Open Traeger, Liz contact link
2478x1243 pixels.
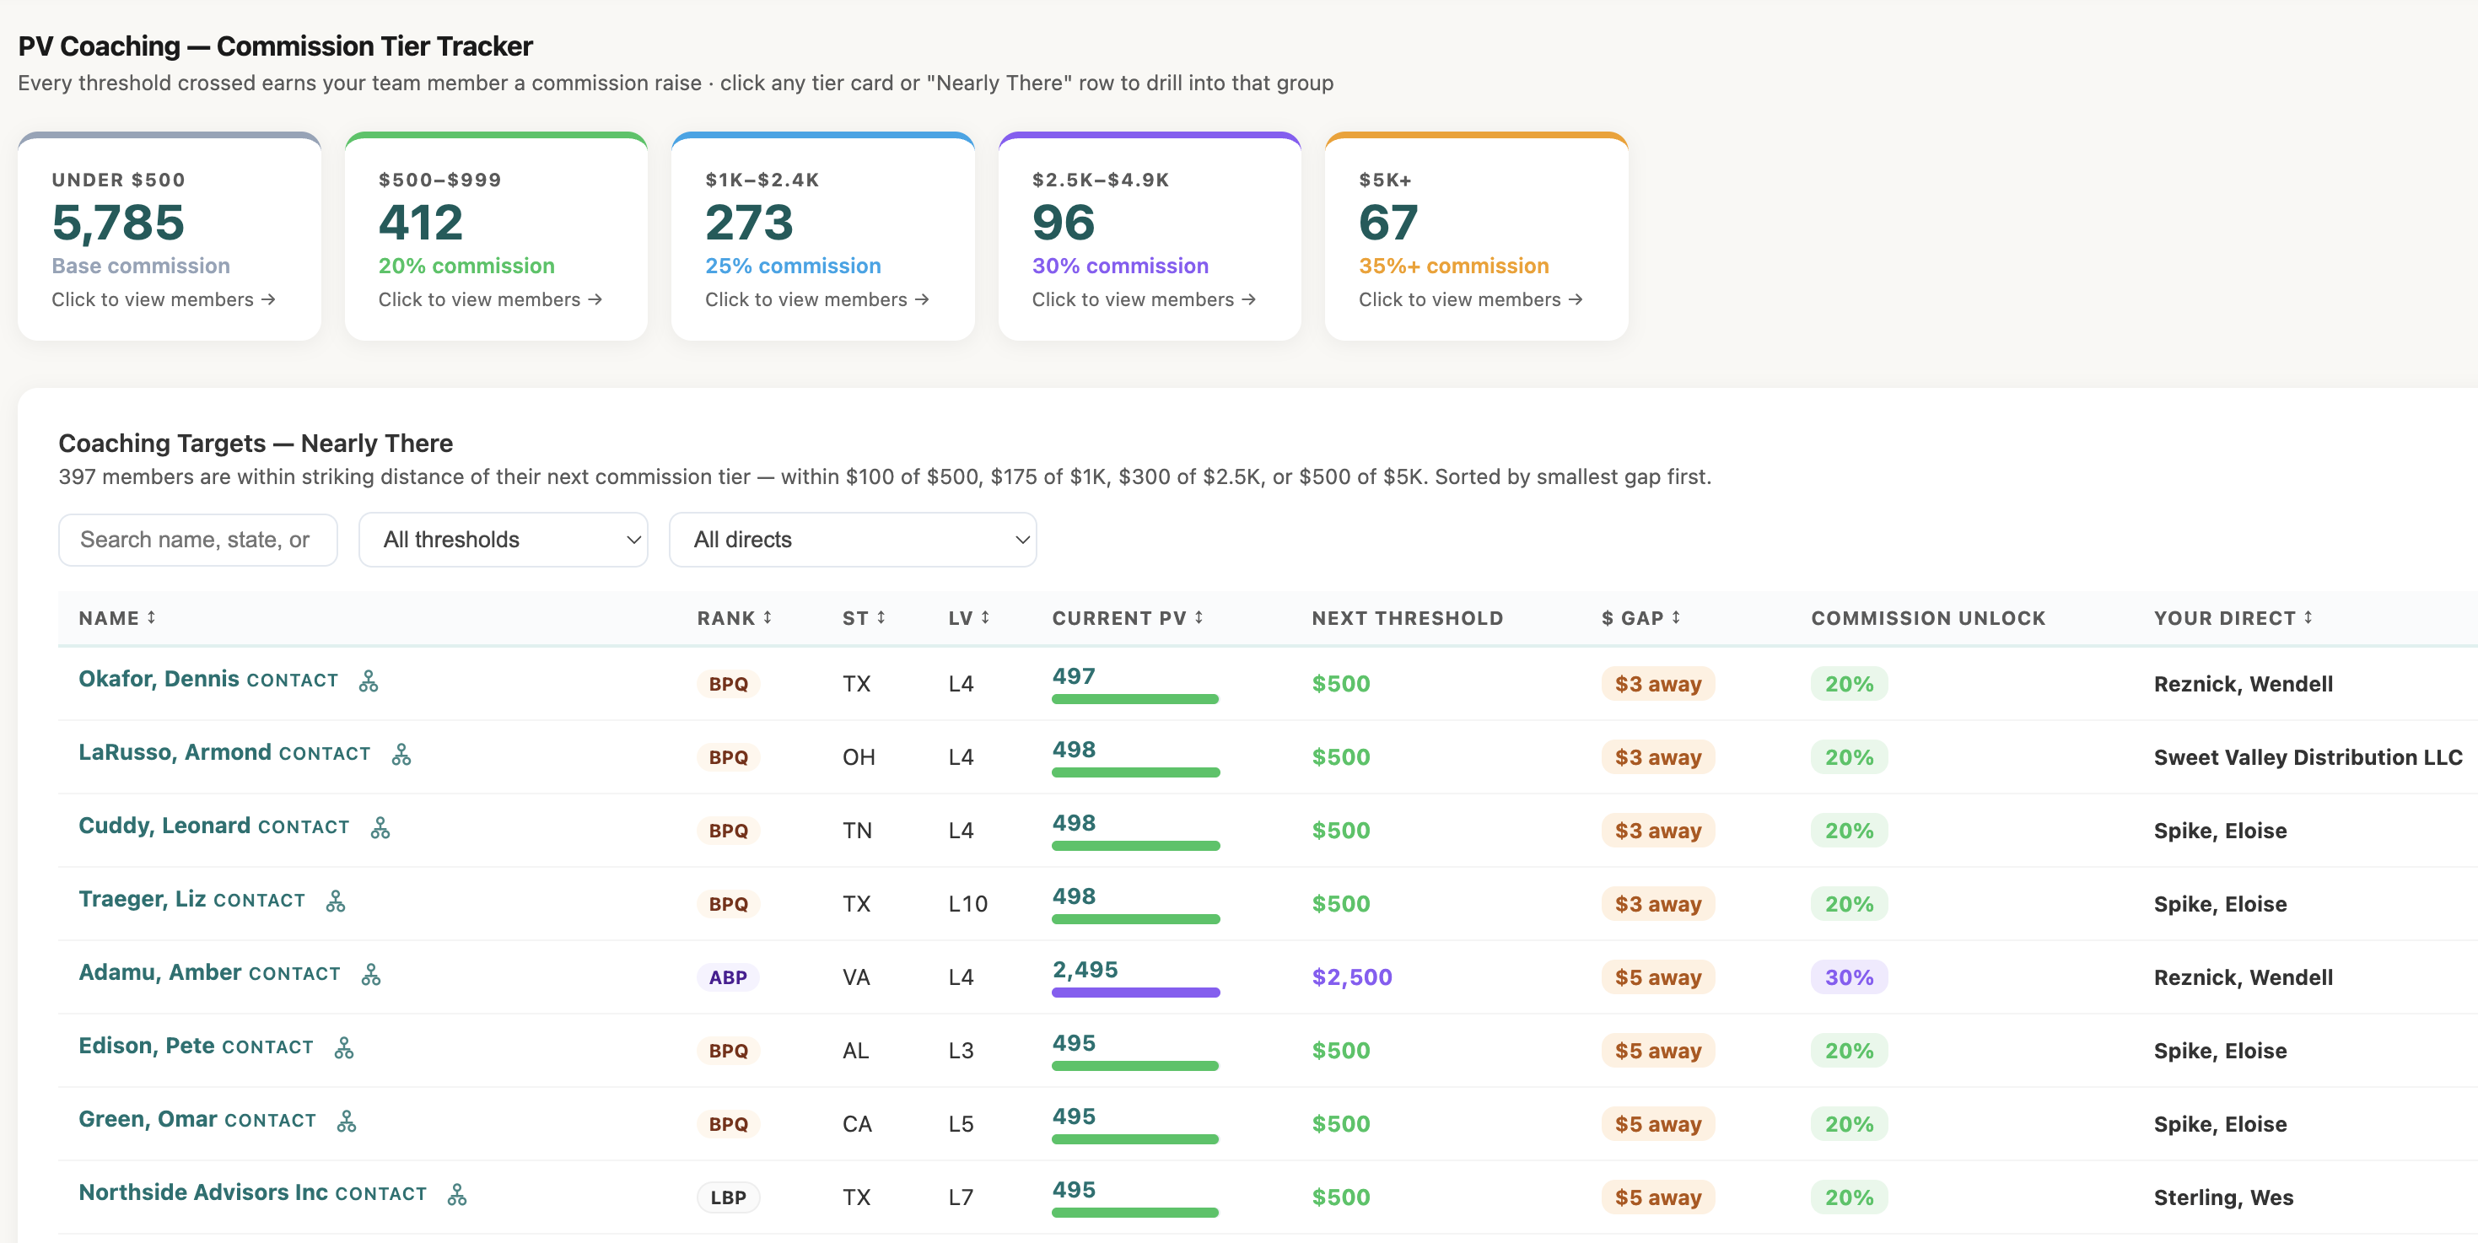coord(259,901)
